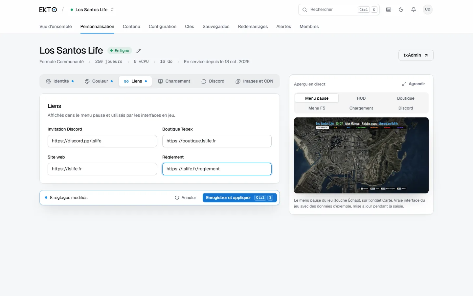The height and width of the screenshot is (296, 473).
Task: Open the Los Santos Life server switcher
Action: [92, 10]
